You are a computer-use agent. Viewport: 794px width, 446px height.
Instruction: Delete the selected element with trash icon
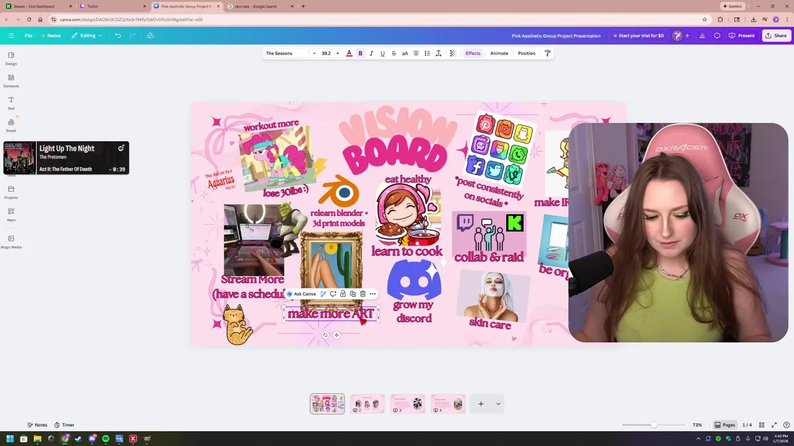pos(363,294)
